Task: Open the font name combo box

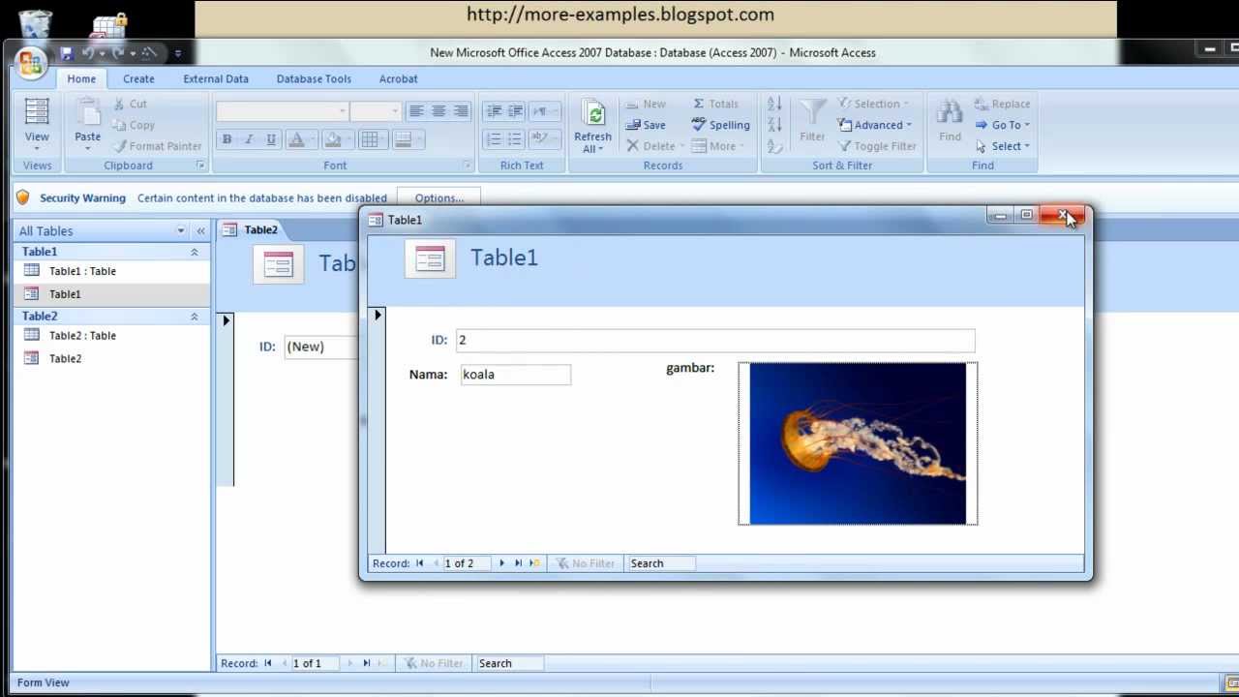Action: (282, 111)
